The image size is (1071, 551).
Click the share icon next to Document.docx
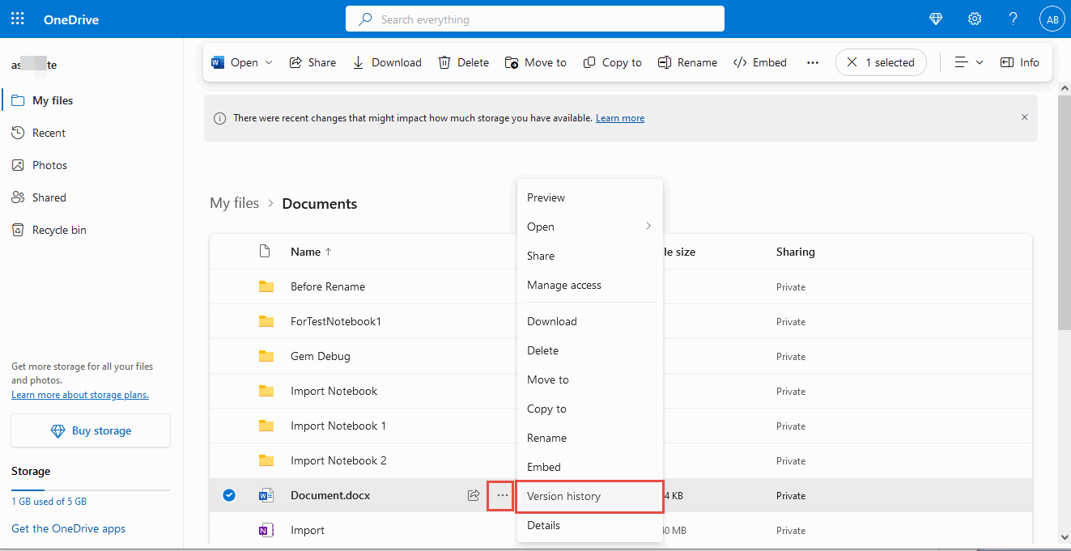[474, 495]
